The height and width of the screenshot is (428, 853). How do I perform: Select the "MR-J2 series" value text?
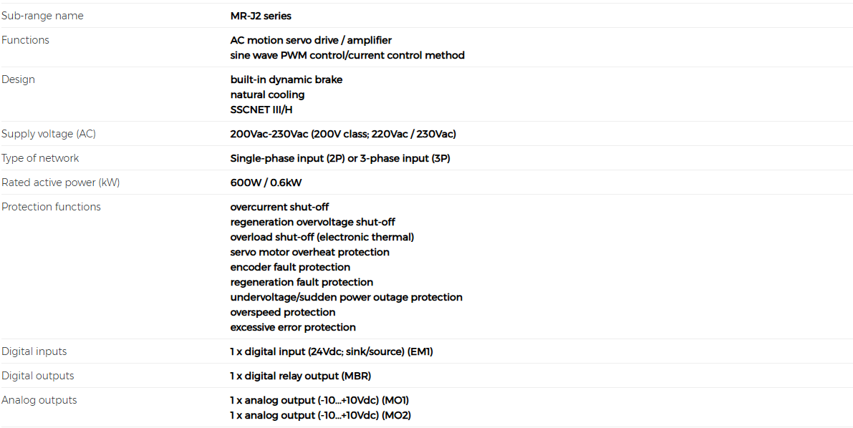(261, 16)
